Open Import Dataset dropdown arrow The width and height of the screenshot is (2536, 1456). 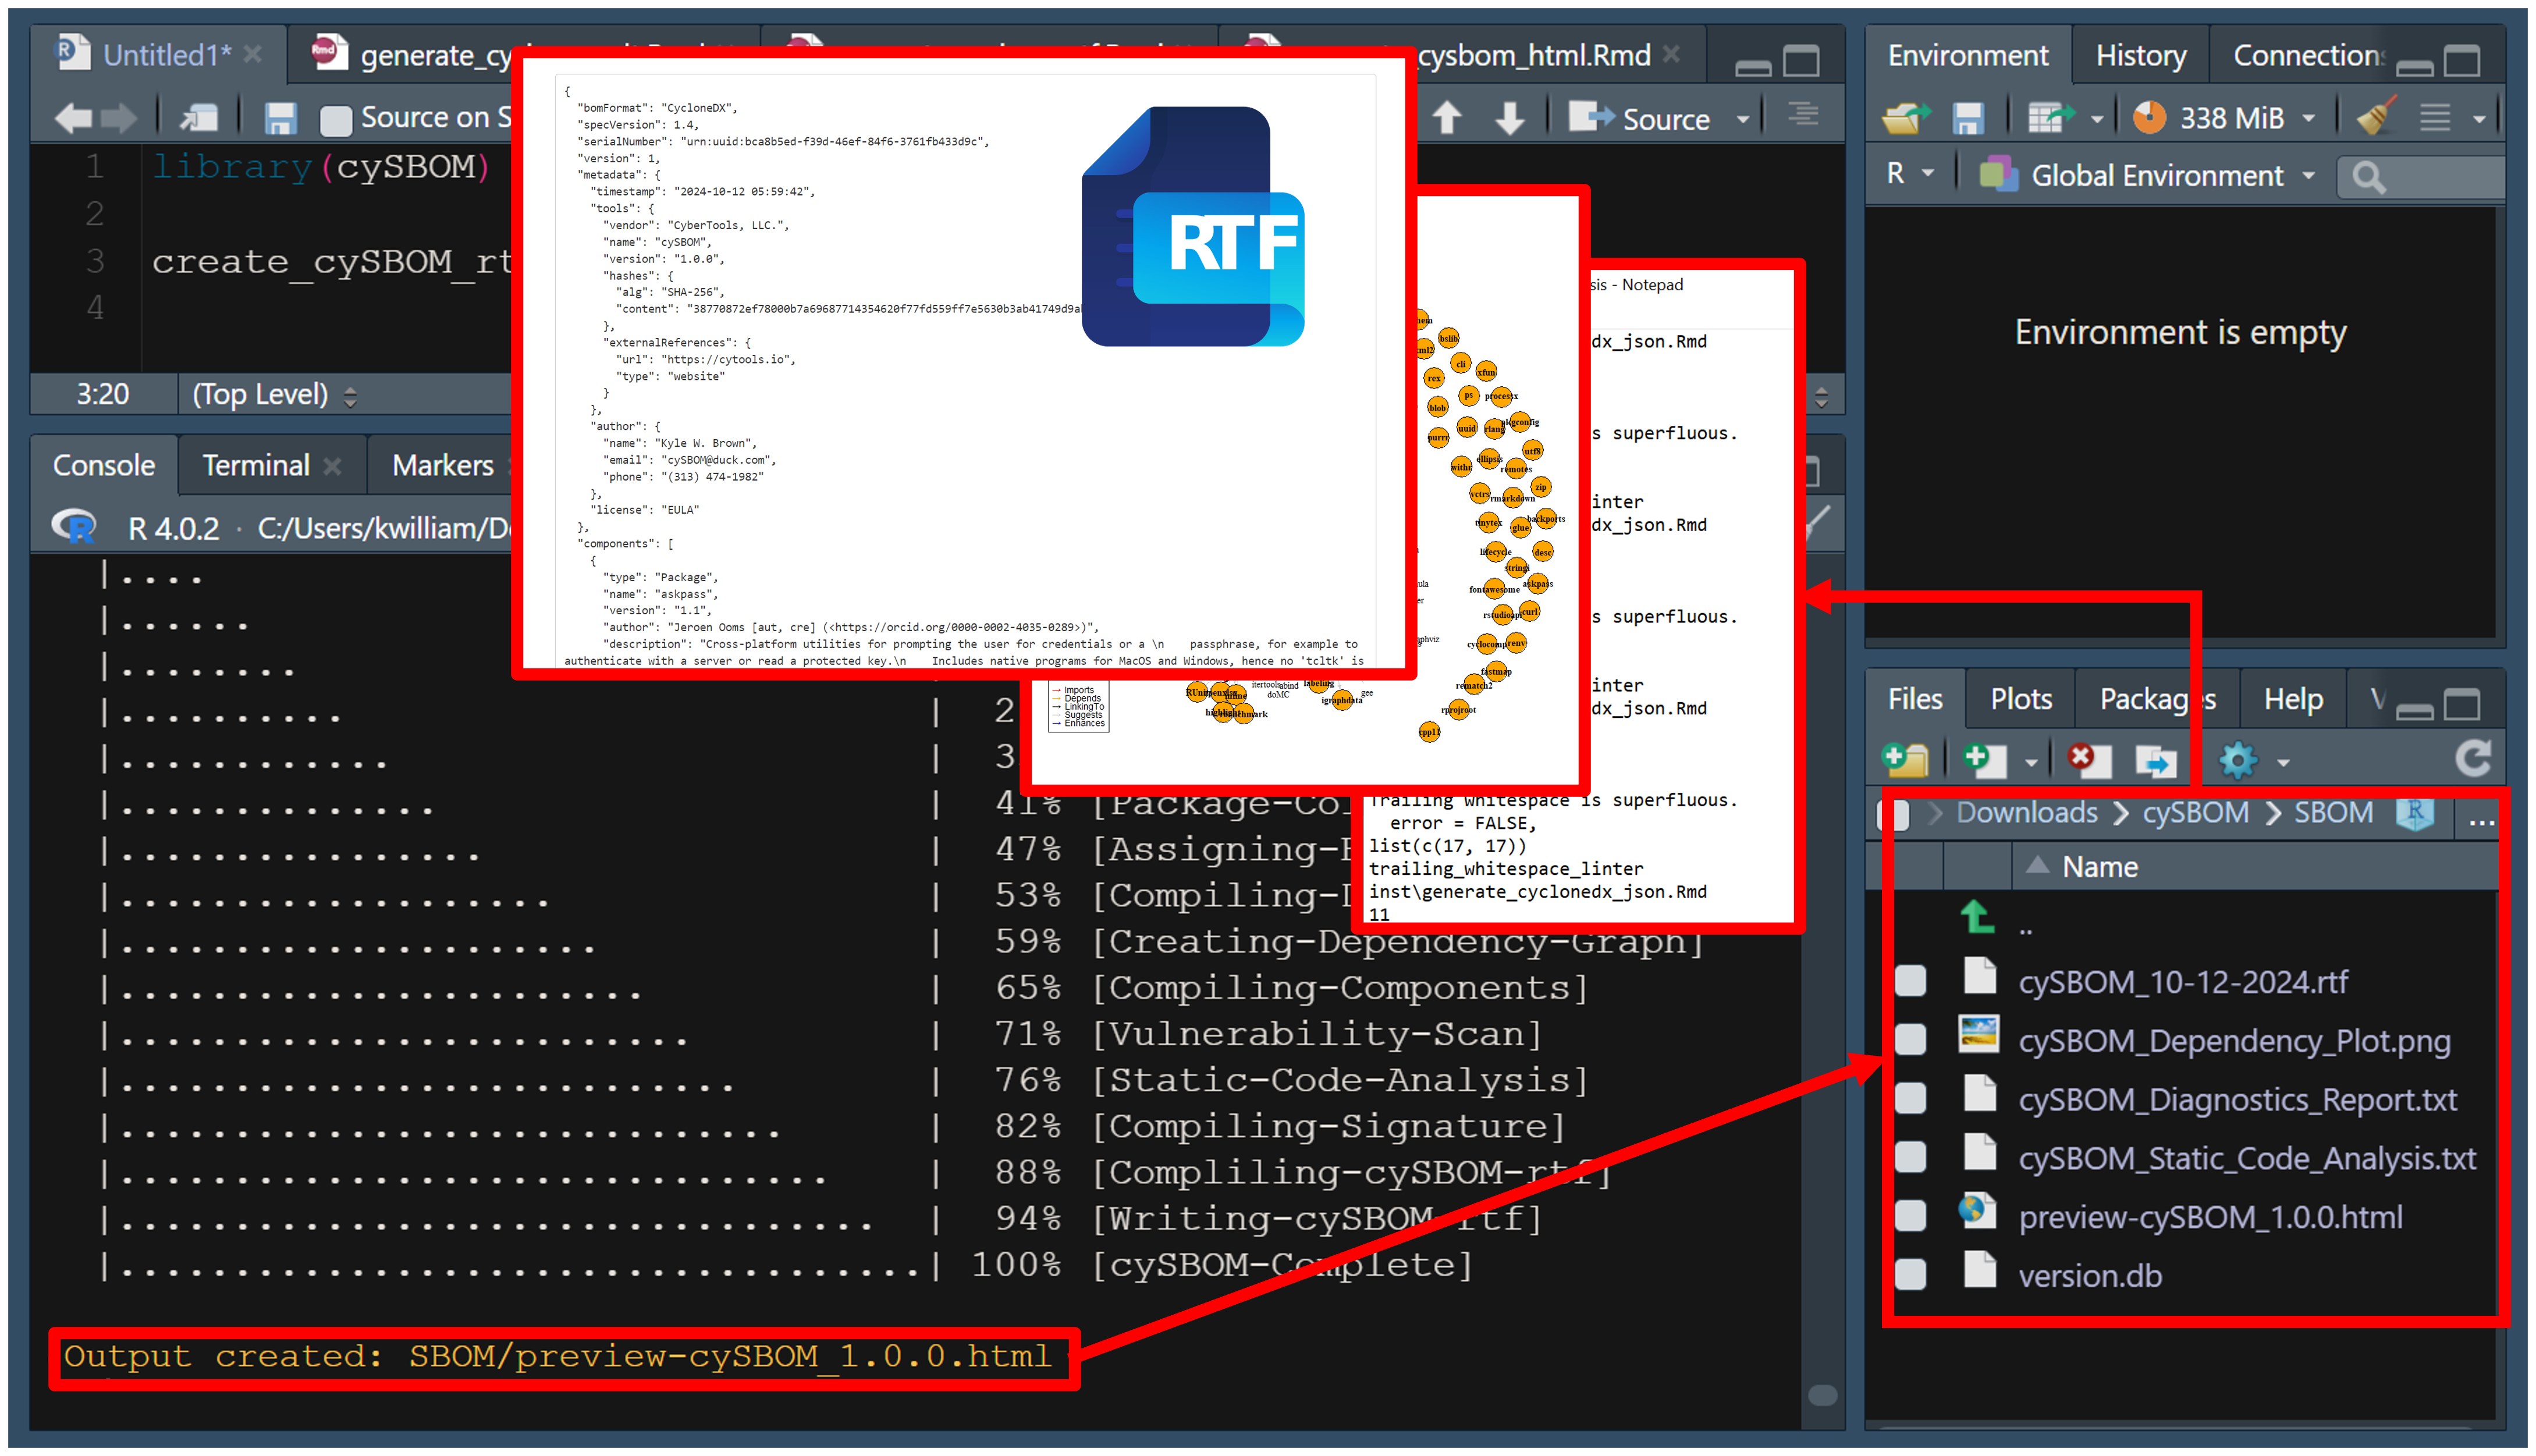(x=2097, y=119)
